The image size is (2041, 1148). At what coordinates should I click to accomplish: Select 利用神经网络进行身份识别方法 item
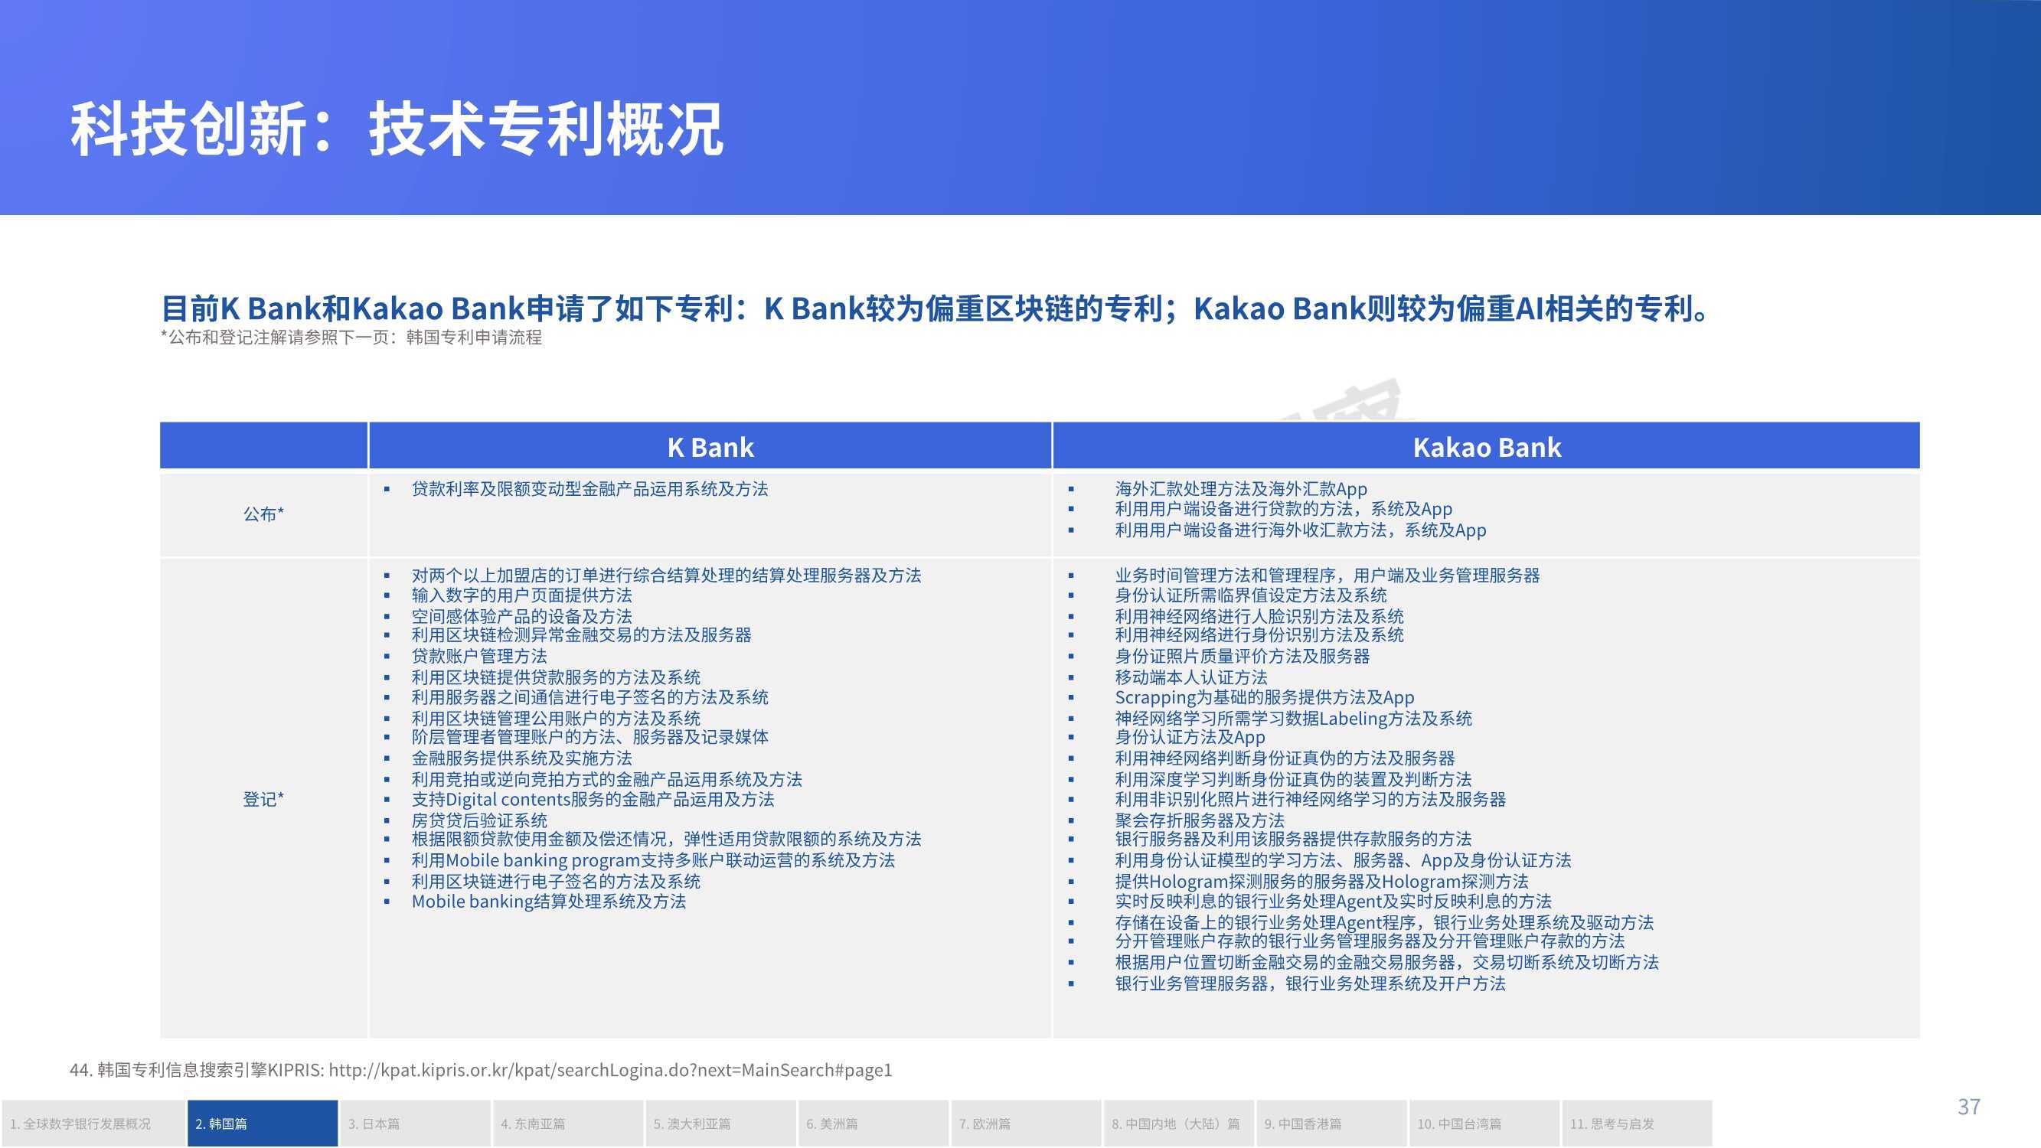click(1259, 634)
